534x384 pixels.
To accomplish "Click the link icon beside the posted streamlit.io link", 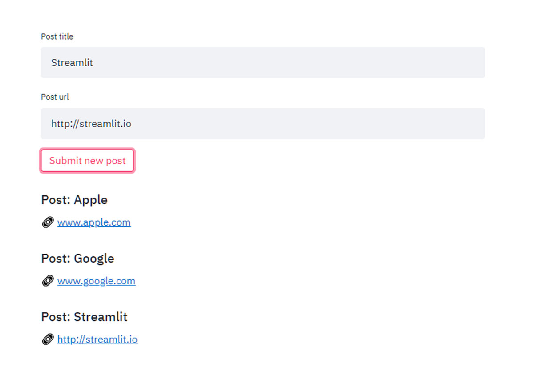I will (48, 340).
